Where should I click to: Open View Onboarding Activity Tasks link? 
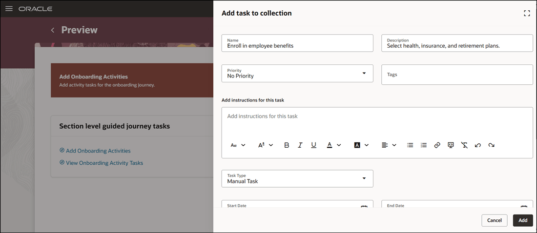pyautogui.click(x=104, y=163)
